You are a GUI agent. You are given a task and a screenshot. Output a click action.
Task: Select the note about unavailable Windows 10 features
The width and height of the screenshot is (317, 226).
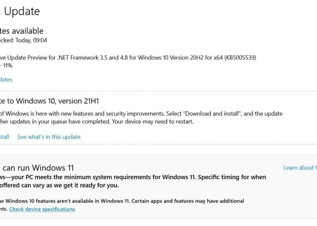(x=65, y=201)
